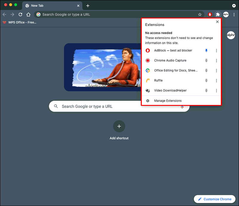Open more actions for Ruffle
Screen dimensions: 239x206
click(x=216, y=80)
